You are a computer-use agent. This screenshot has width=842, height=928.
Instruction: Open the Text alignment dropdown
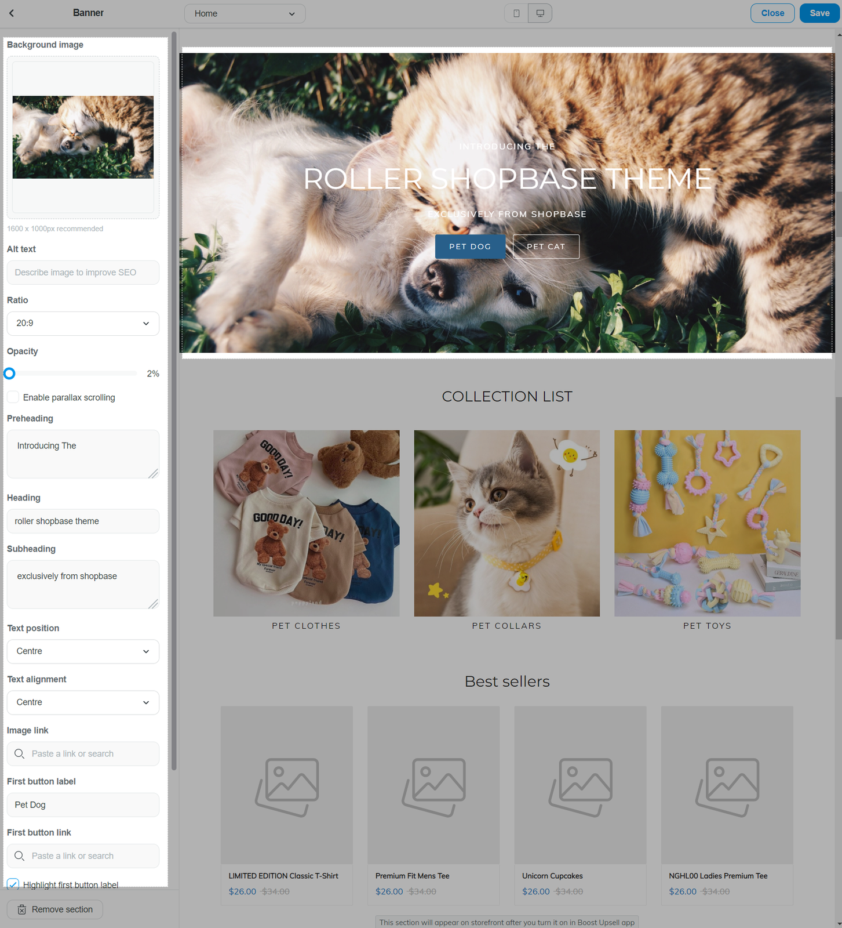[83, 702]
